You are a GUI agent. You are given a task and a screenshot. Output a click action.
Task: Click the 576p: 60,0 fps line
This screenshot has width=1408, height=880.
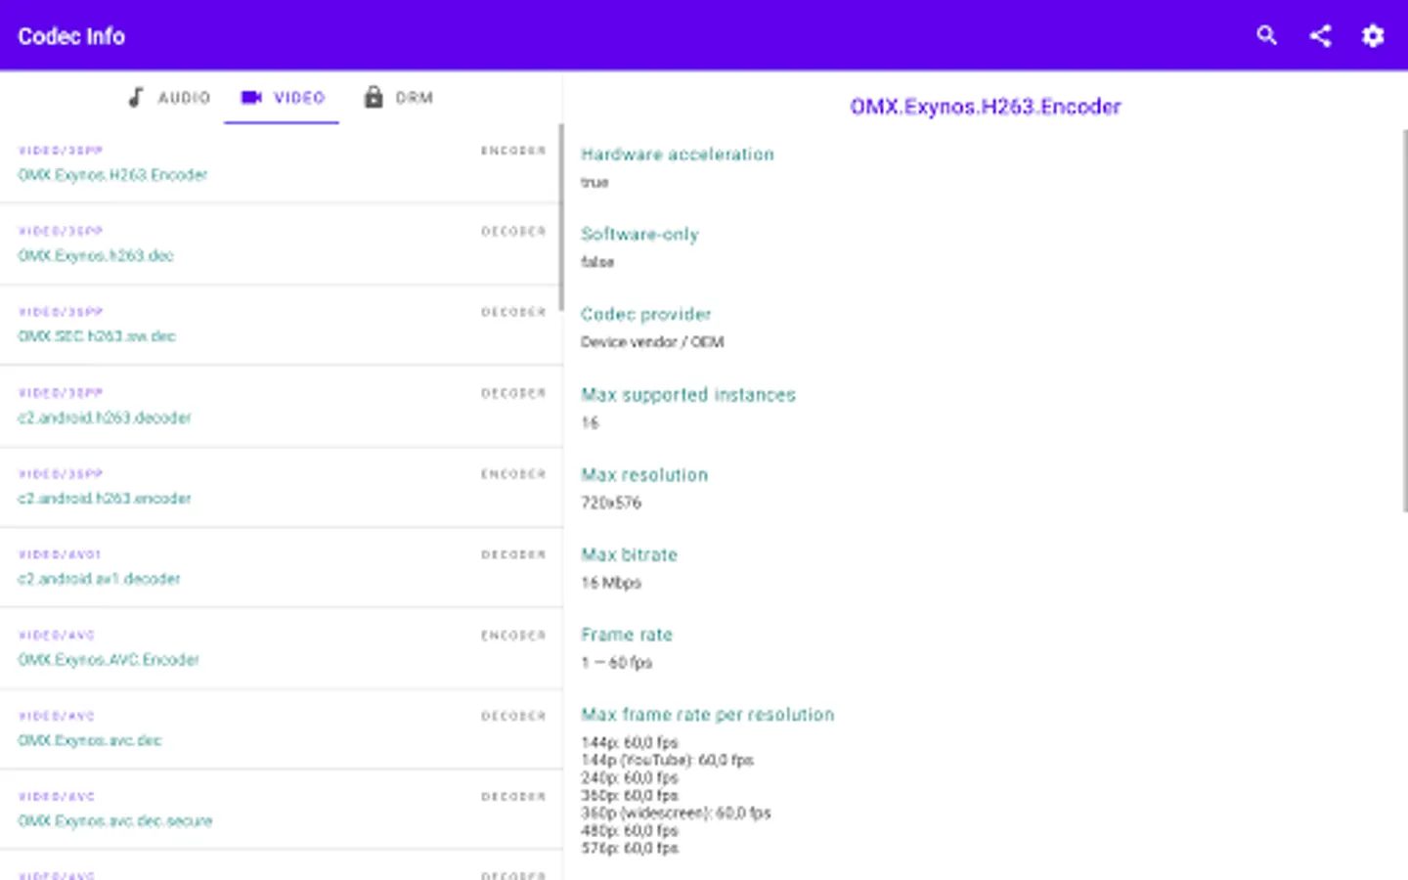(630, 848)
